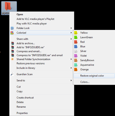This screenshot has width=115, height=116.
Task: Open folder Properties
Action: coord(22,113)
